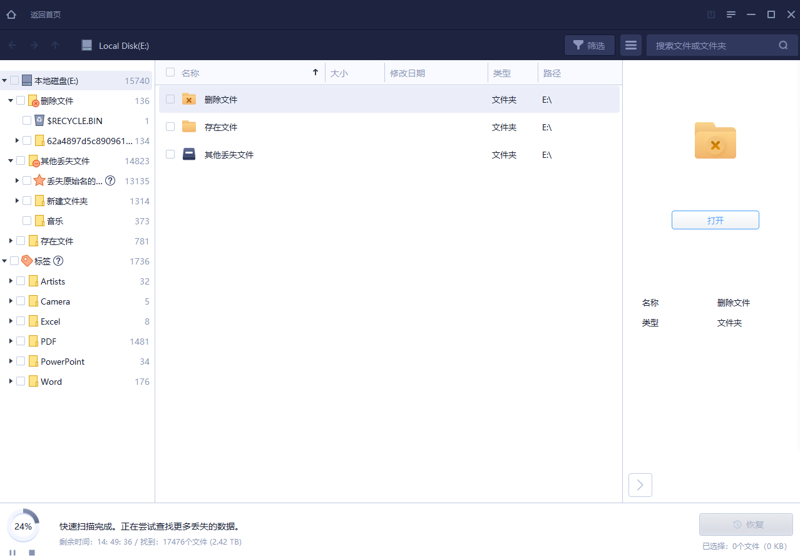The width and height of the screenshot is (800, 559).
Task: Sort by 修改日期 column header
Action: [408, 73]
